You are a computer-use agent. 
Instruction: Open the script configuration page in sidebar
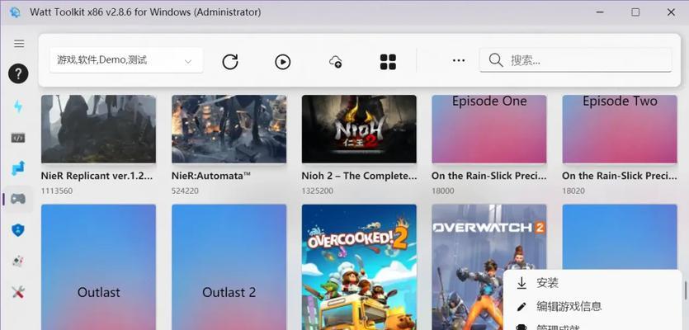tap(18, 138)
